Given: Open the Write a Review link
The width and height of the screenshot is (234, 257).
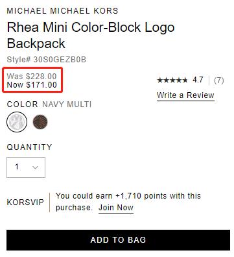Looking at the screenshot, I should coord(185,95).
